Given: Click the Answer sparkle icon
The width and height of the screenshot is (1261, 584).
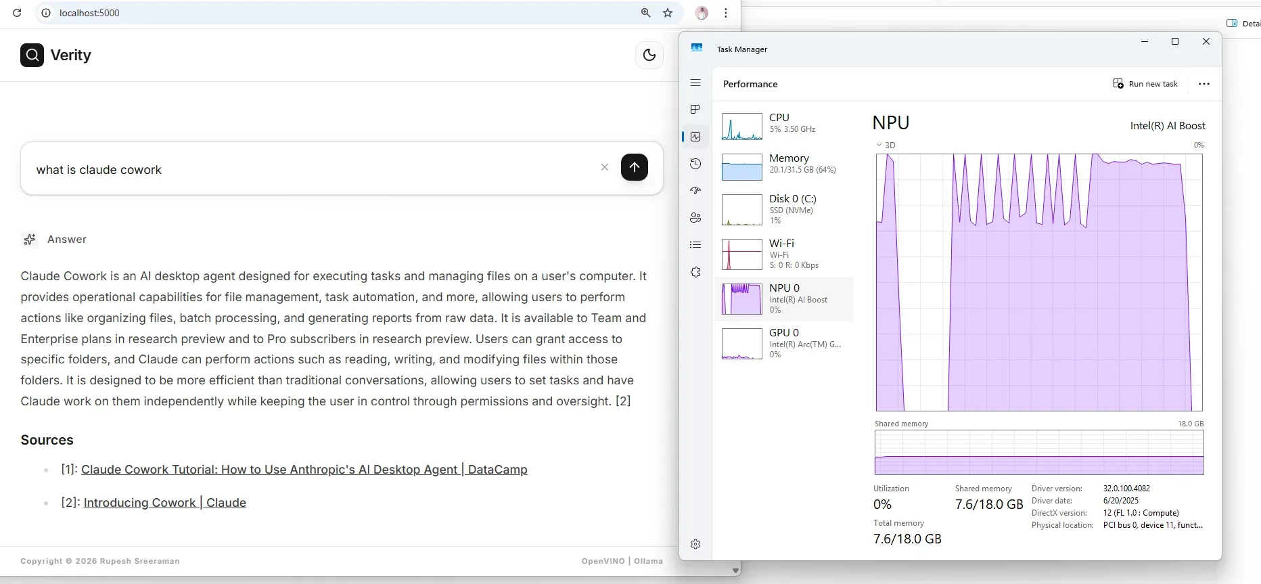Looking at the screenshot, I should click(x=30, y=240).
